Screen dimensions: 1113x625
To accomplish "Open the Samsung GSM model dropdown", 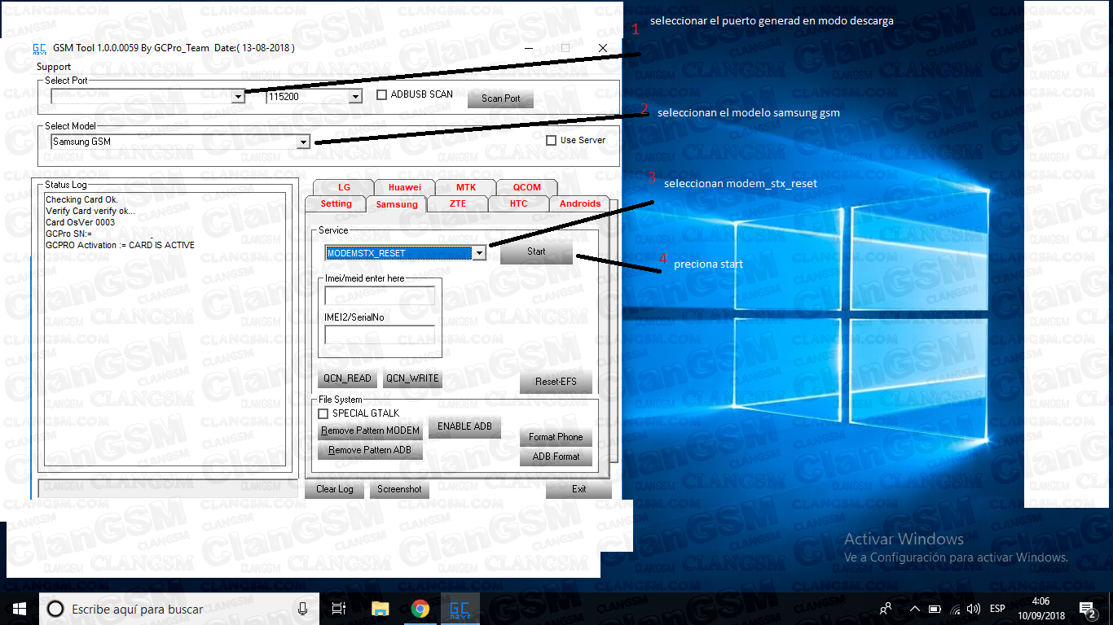I will pos(303,142).
